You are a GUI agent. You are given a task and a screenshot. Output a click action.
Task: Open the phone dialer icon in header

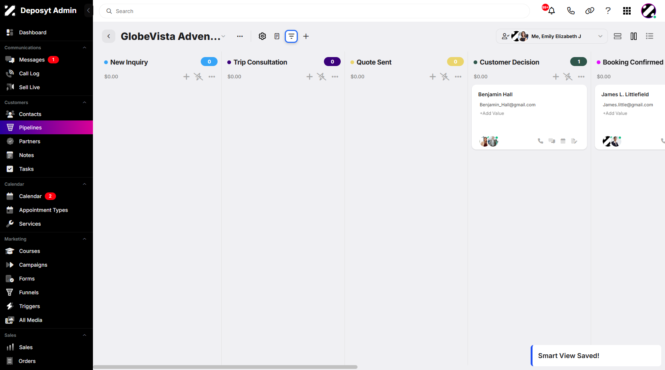pos(571,11)
